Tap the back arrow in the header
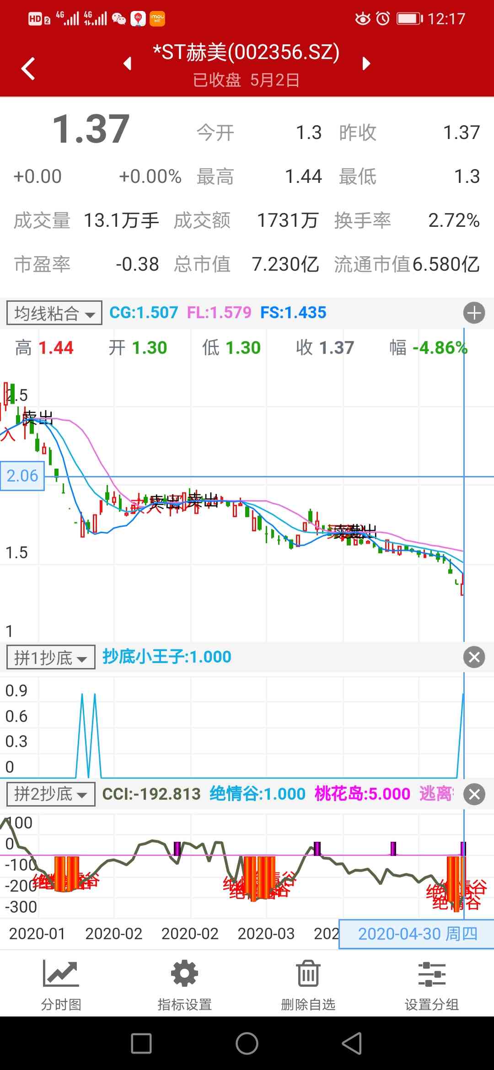The height and width of the screenshot is (1070, 494). point(28,69)
